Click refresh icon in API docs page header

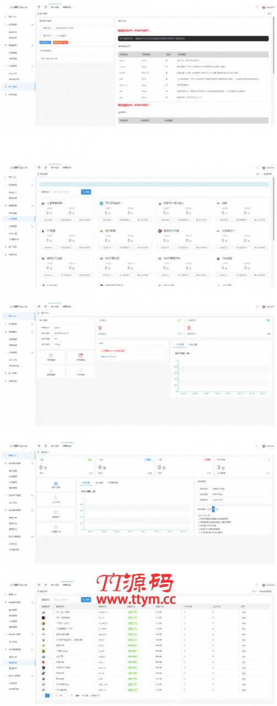(45, 7)
